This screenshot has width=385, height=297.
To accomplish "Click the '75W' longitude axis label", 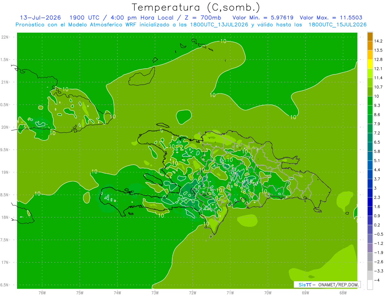I will pos(80,293).
